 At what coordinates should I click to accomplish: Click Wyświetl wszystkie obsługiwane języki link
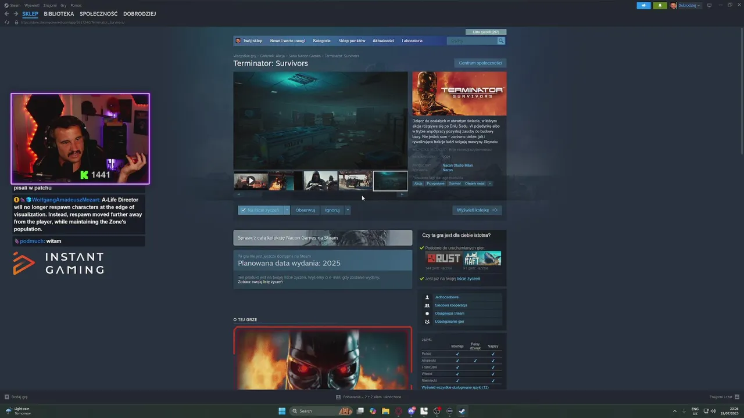(455, 387)
